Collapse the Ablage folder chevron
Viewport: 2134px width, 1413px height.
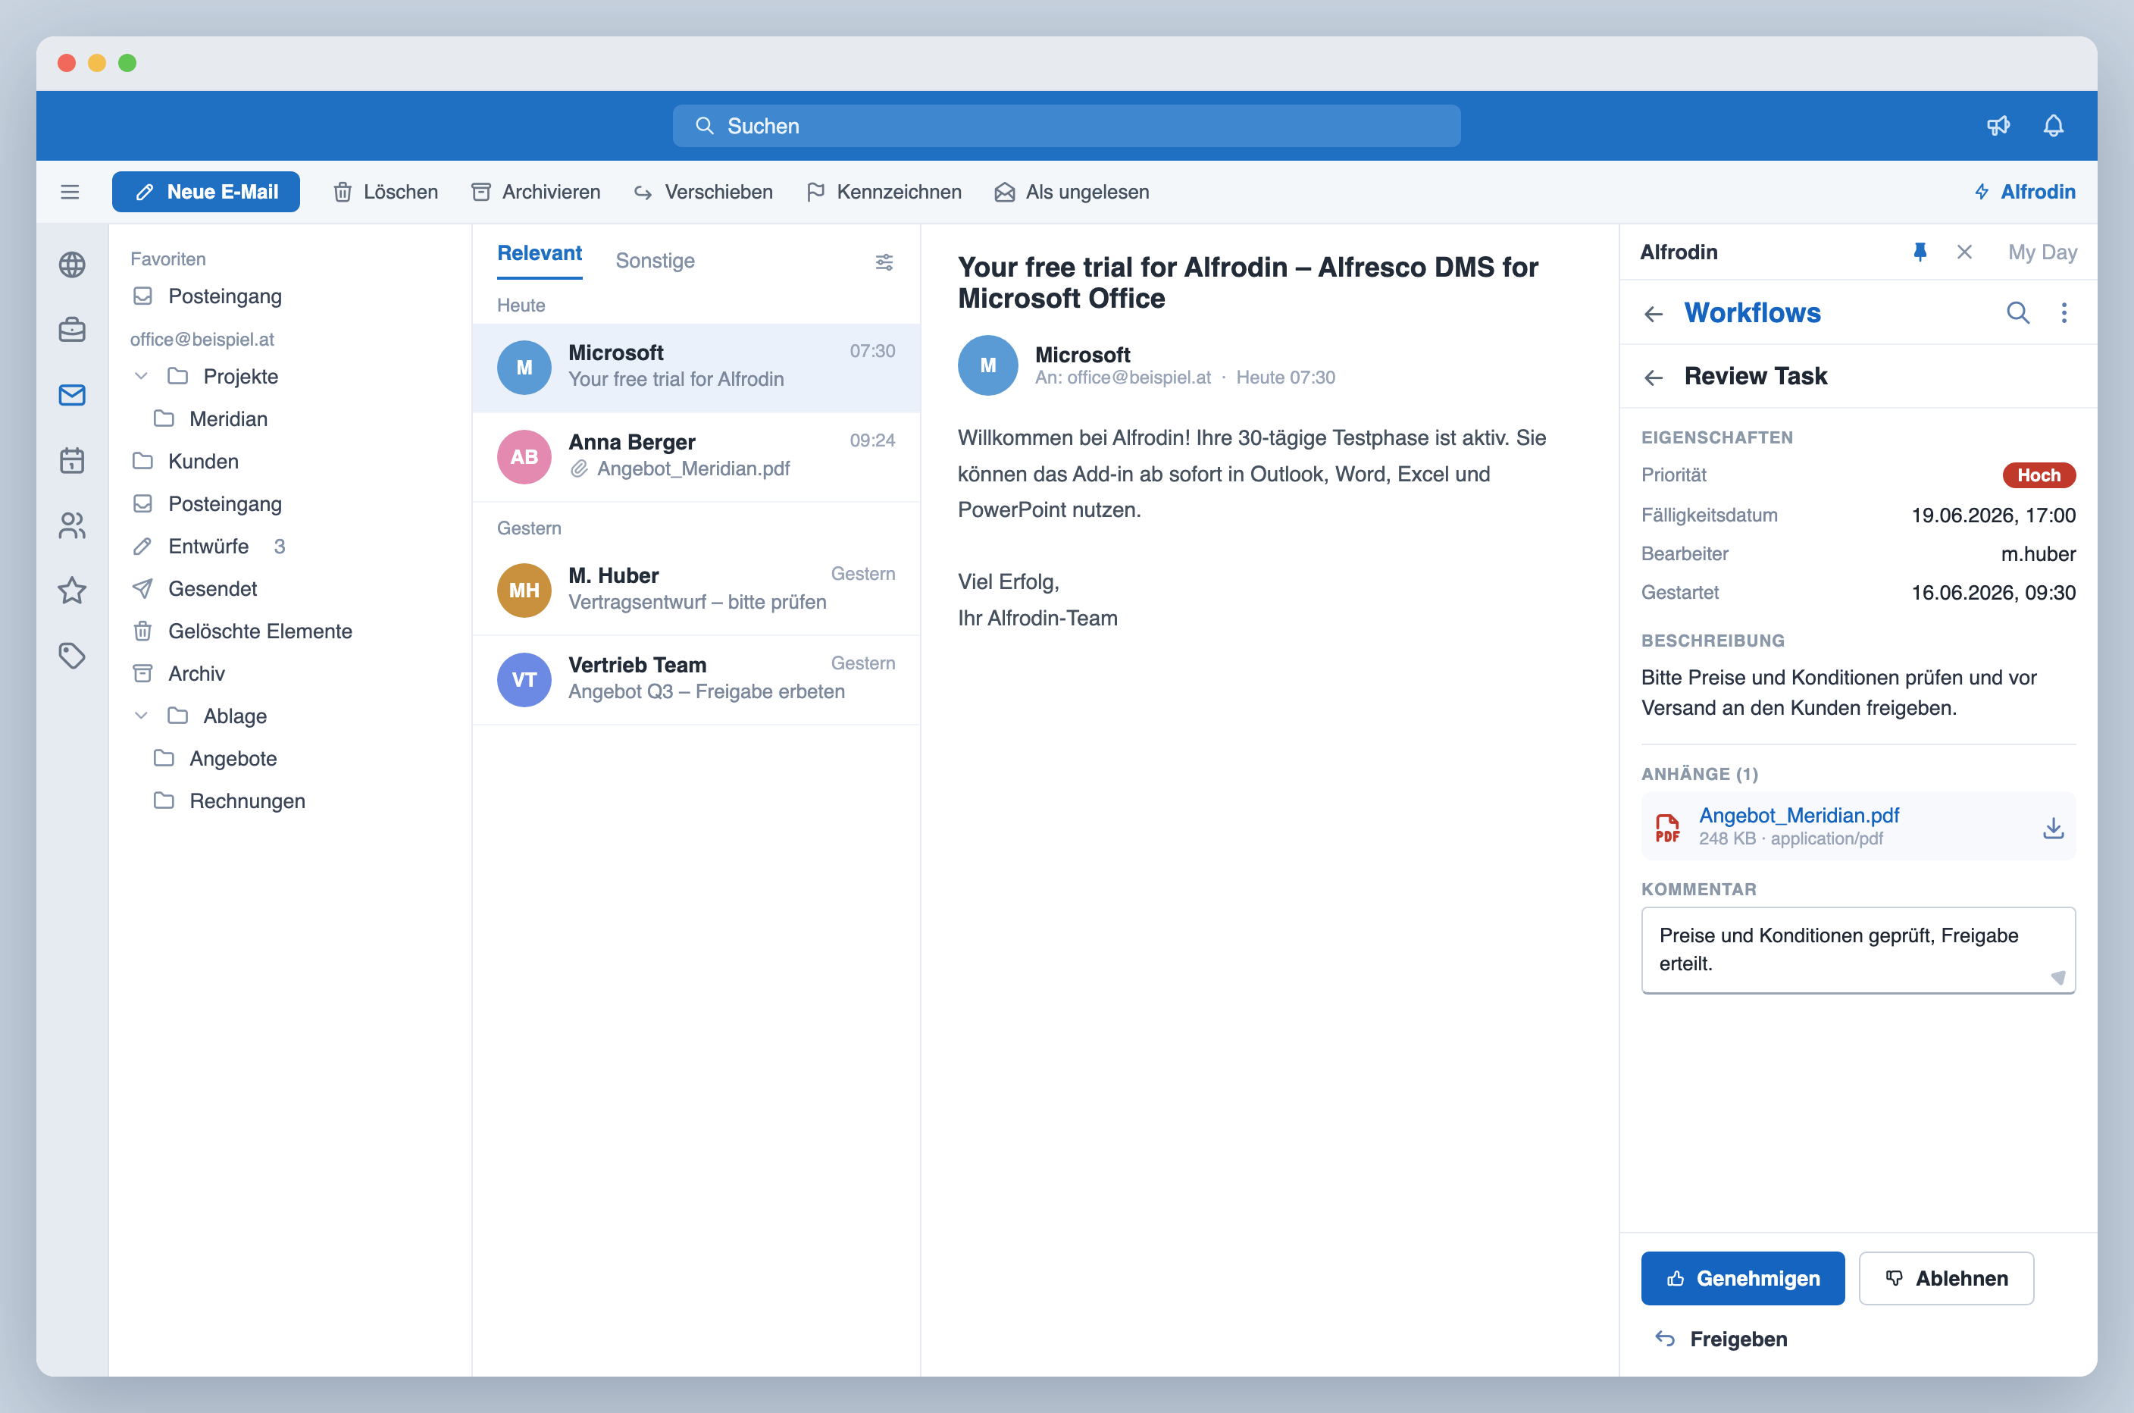pyautogui.click(x=142, y=716)
